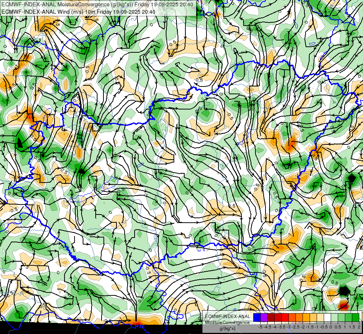The image size is (363, 334).
Task: Click the amber swatch, -2 to -1.5
Action: tap(306, 317)
